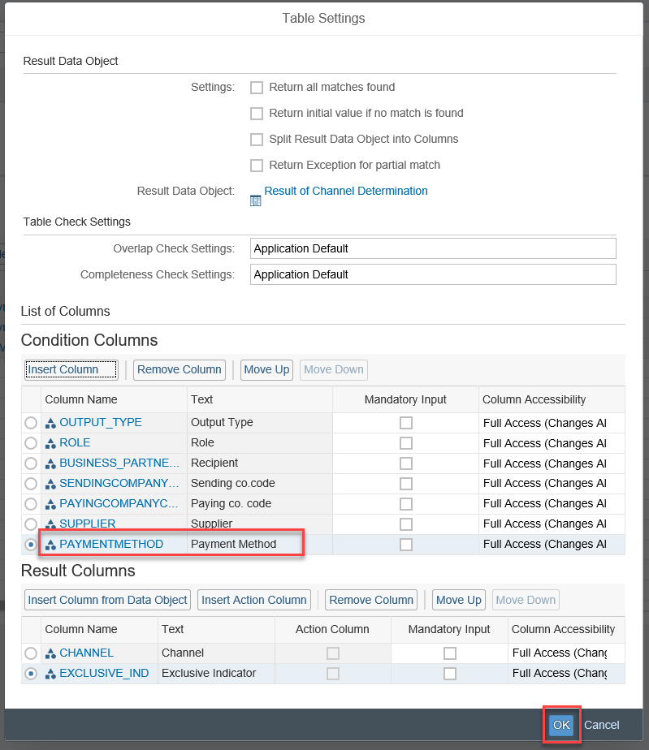649x750 pixels.
Task: Select the SUPPLIER row radio button
Action: pyautogui.click(x=31, y=524)
